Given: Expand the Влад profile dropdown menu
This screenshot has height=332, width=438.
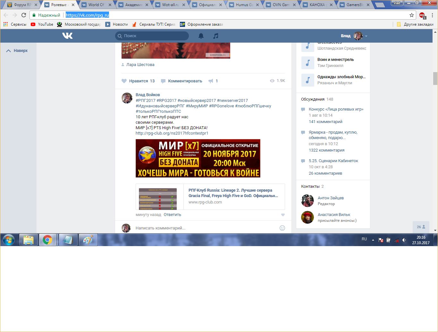Looking at the screenshot, I should pyautogui.click(x=354, y=36).
